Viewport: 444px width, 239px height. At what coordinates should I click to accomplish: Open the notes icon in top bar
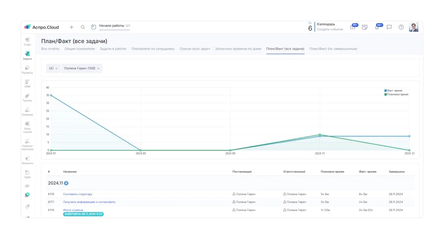click(364, 27)
